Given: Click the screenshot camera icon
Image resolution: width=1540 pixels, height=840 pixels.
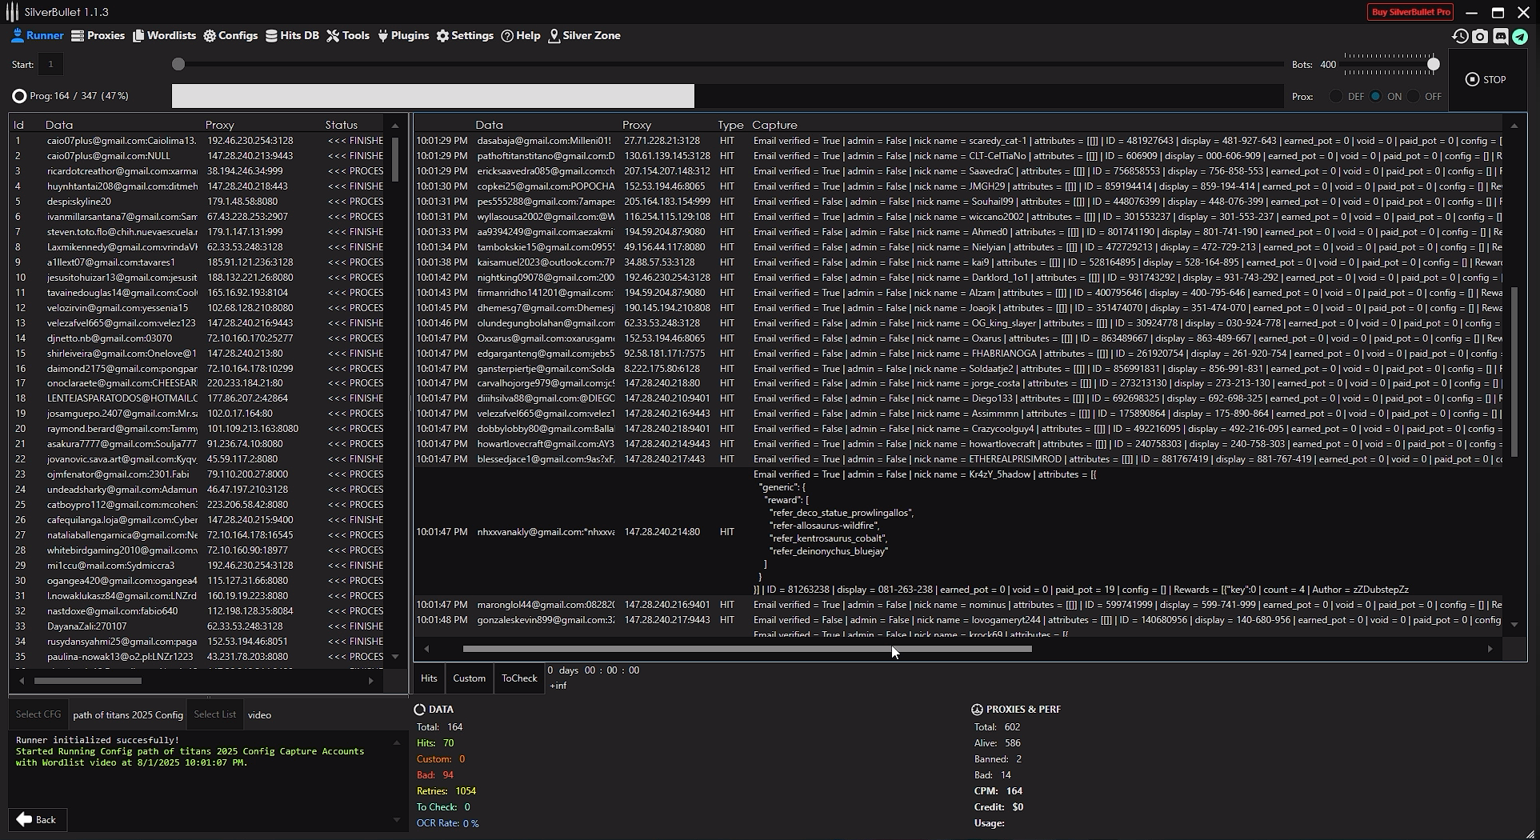Looking at the screenshot, I should [x=1480, y=36].
